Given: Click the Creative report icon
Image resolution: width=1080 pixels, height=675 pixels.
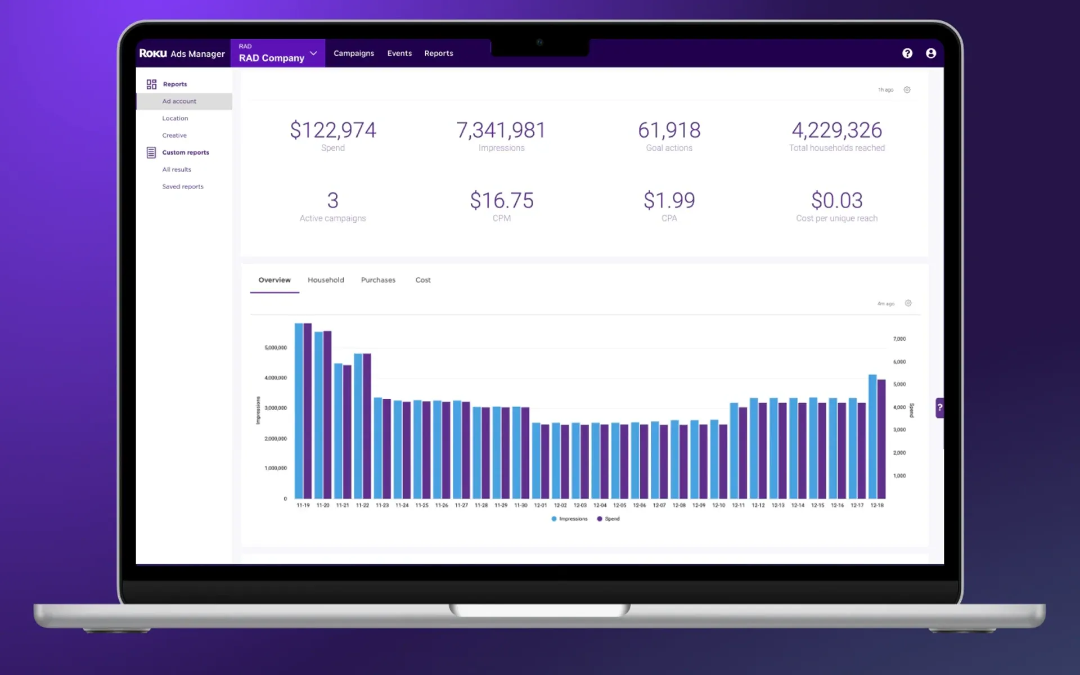Looking at the screenshot, I should tap(173, 134).
